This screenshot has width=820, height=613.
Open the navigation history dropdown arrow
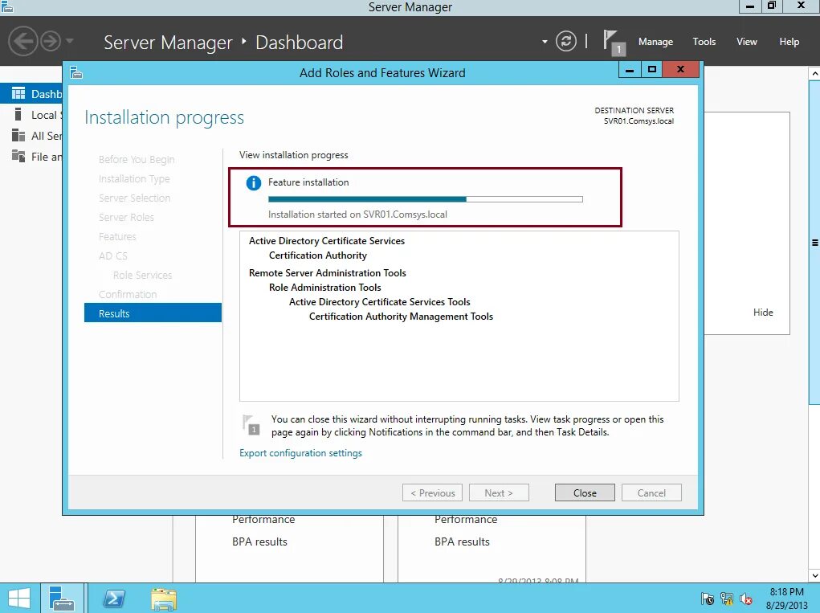pos(70,41)
